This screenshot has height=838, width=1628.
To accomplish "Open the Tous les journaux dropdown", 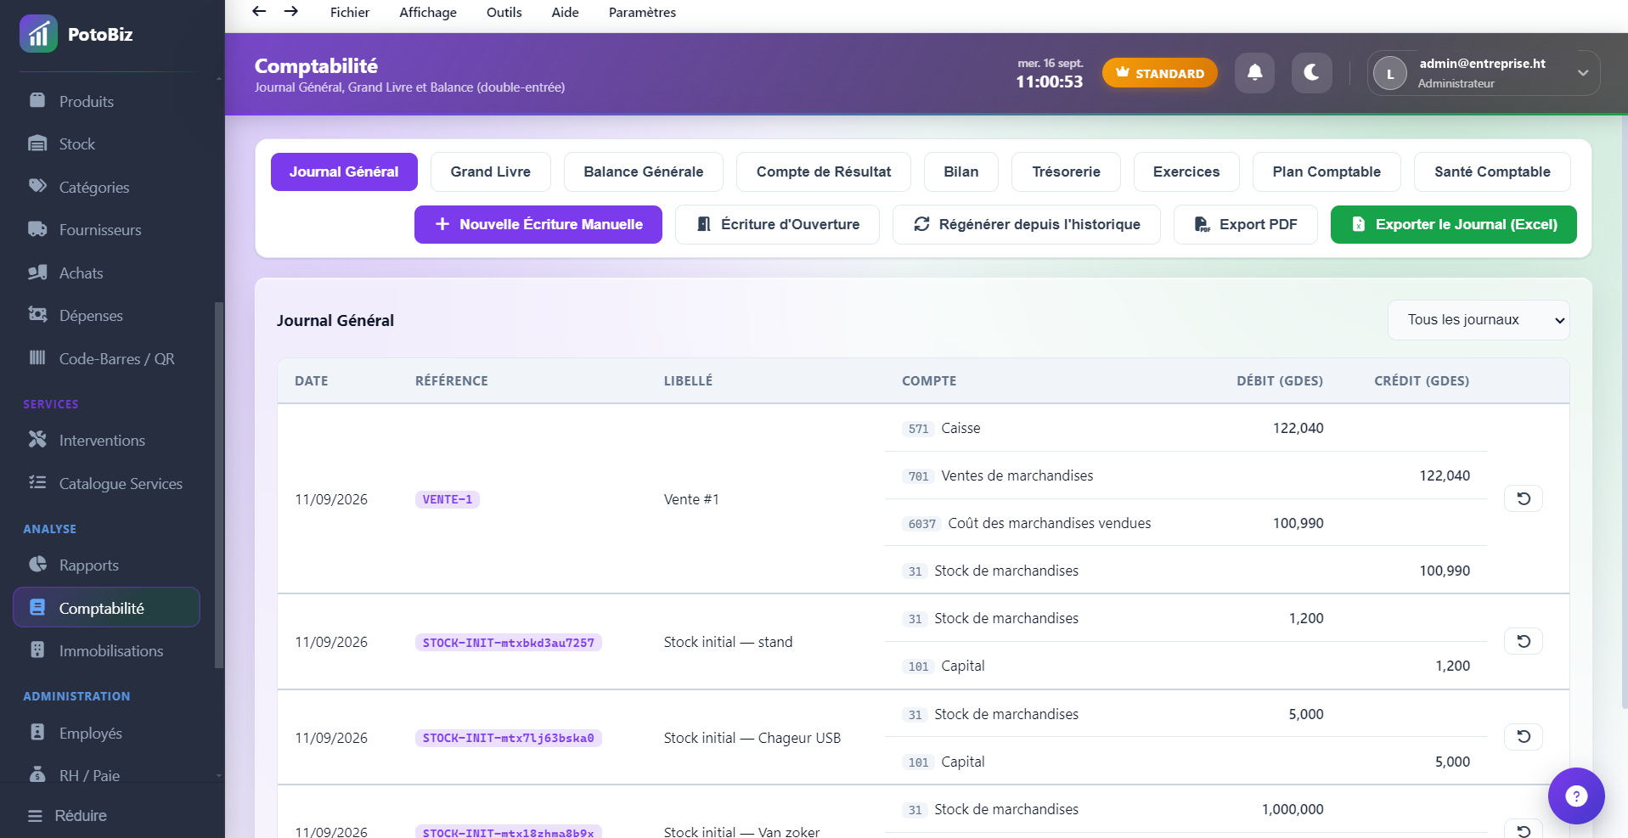I will pyautogui.click(x=1479, y=320).
